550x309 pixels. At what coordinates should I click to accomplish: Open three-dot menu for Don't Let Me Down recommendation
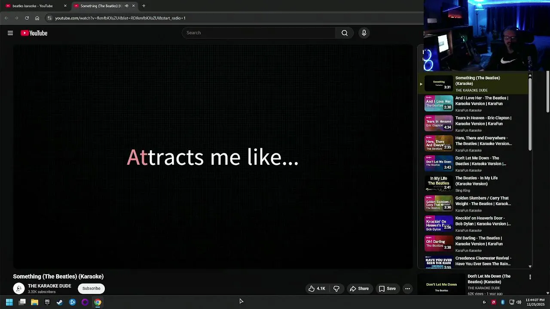point(530,277)
